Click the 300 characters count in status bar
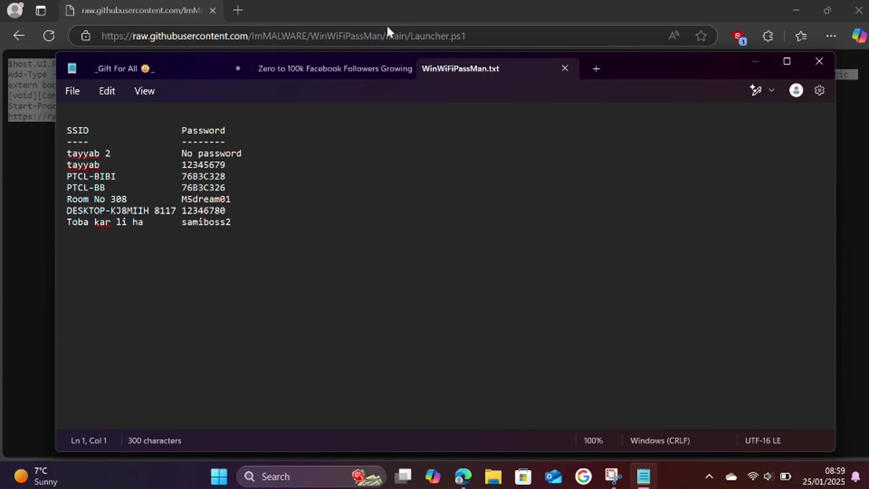869x489 pixels. coord(155,441)
